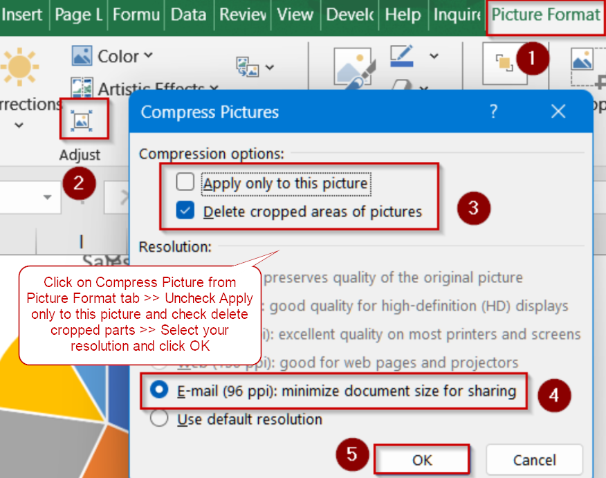Screen dimensions: 606x478
Task: Open the Data ribbon tab
Action: (x=188, y=15)
